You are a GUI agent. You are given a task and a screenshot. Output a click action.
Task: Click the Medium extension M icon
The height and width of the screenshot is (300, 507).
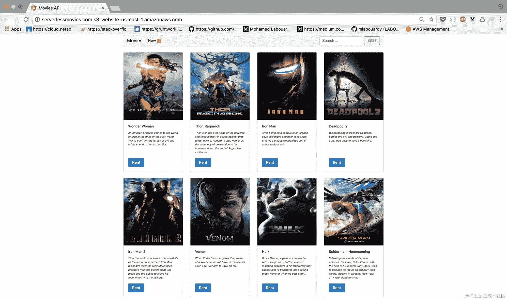472,19
